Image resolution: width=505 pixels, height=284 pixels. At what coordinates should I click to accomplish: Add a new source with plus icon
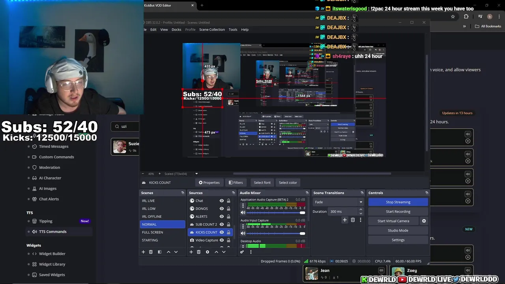pyautogui.click(x=191, y=252)
